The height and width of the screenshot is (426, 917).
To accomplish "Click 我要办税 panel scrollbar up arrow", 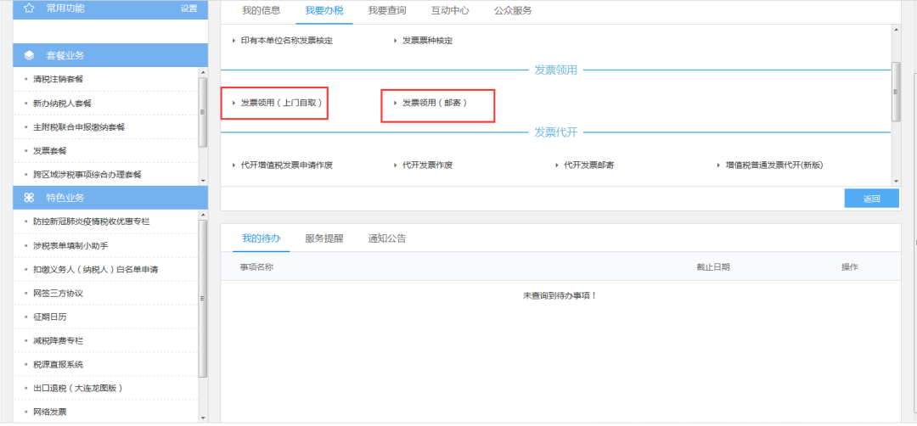I will pos(896,29).
